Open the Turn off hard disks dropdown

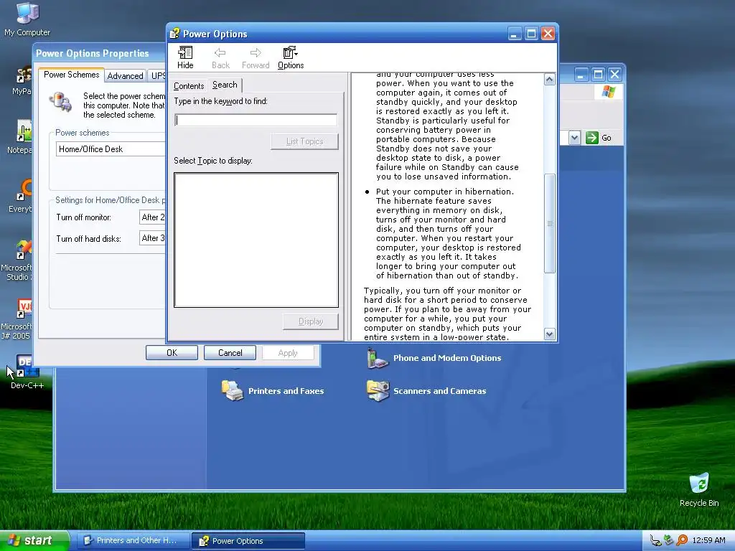point(153,238)
